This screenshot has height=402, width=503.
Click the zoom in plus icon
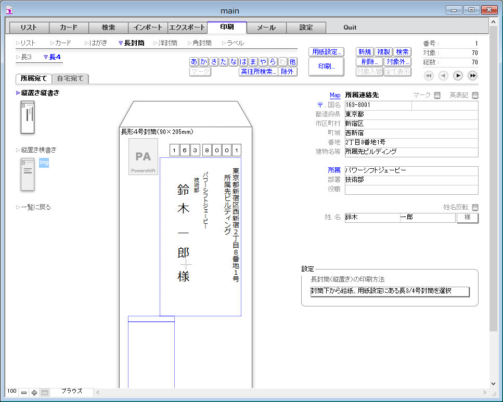tap(34, 393)
